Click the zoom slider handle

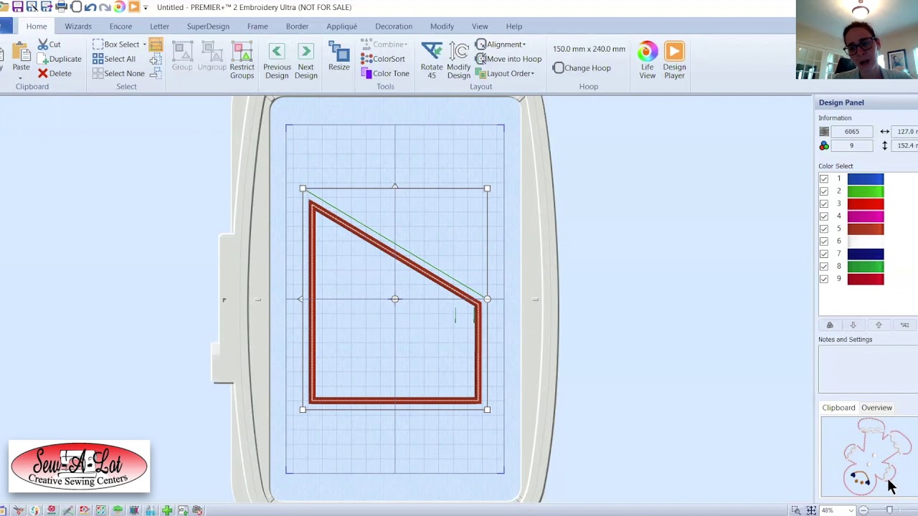coord(889,510)
